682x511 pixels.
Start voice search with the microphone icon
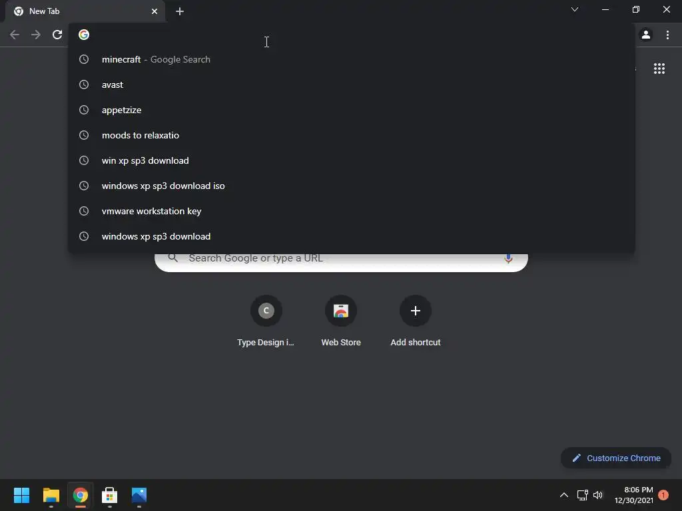(x=508, y=259)
